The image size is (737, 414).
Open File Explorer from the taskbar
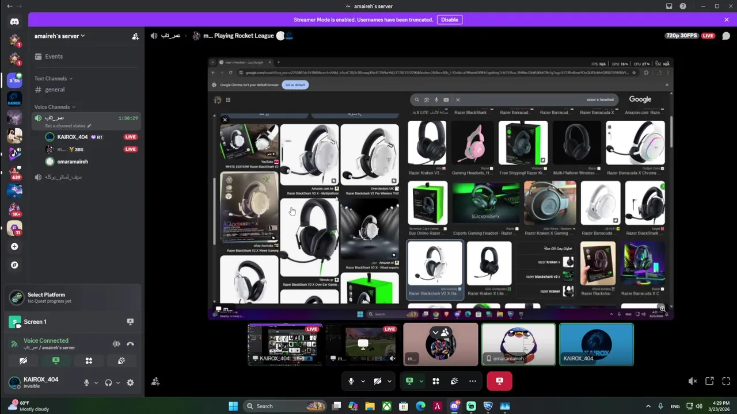pos(370,406)
